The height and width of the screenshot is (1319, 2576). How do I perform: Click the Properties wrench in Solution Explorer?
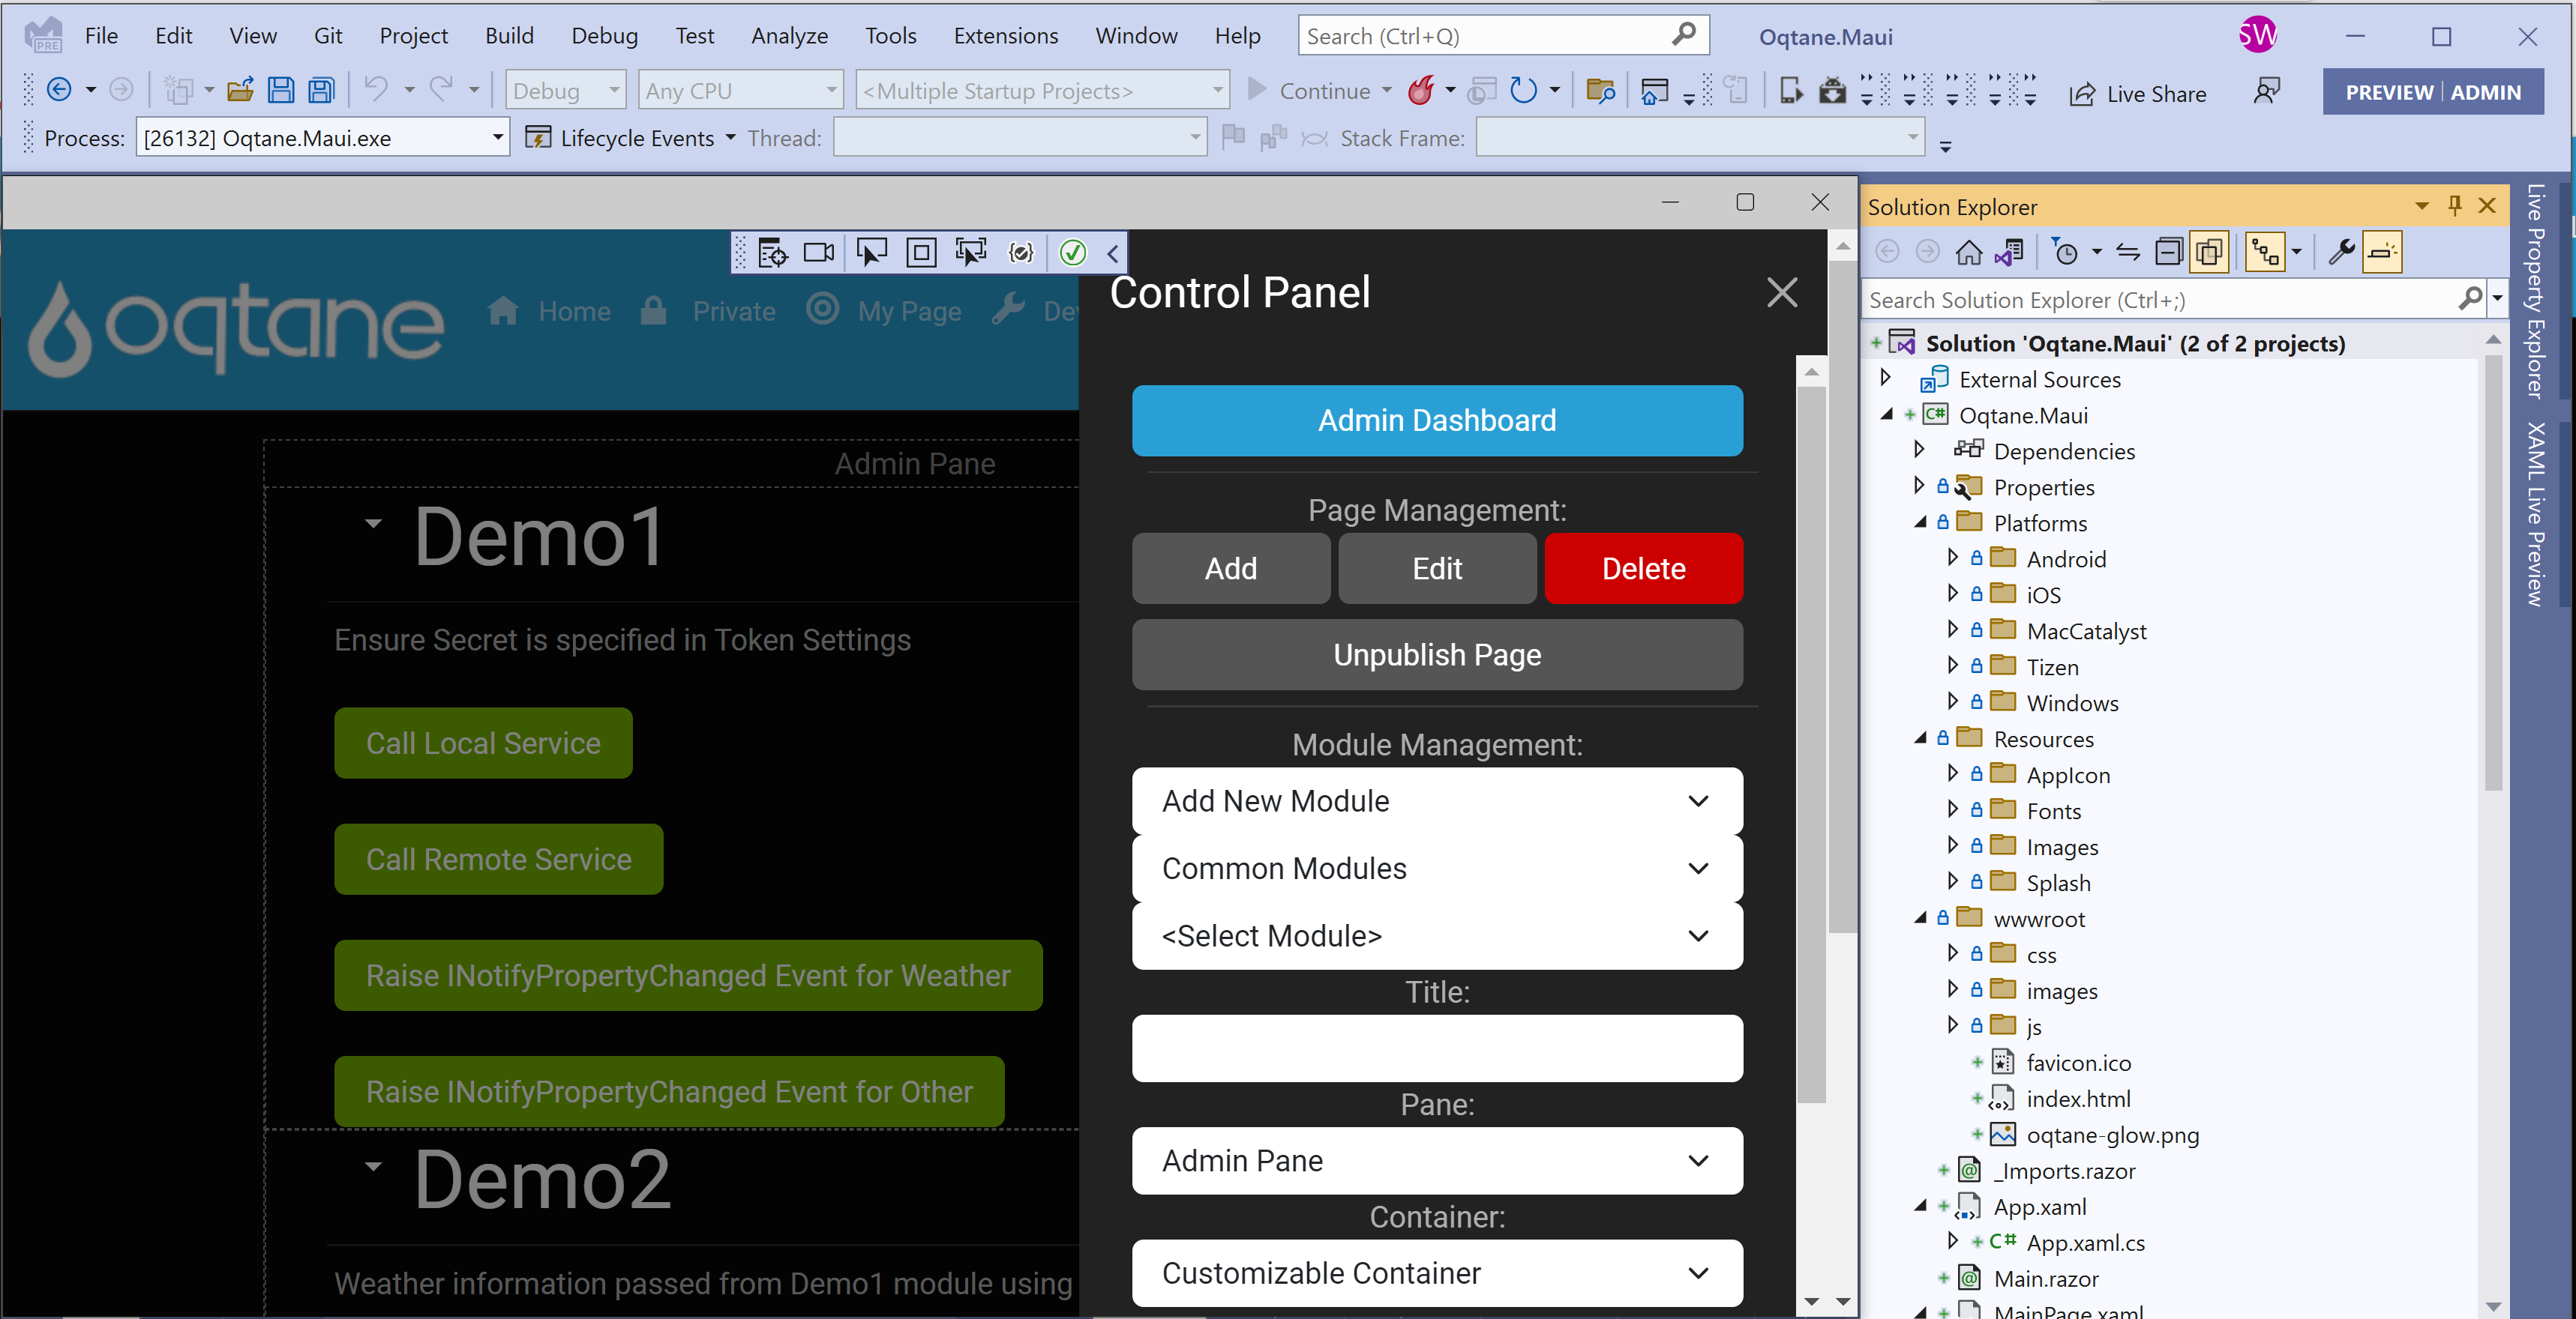coord(2341,252)
